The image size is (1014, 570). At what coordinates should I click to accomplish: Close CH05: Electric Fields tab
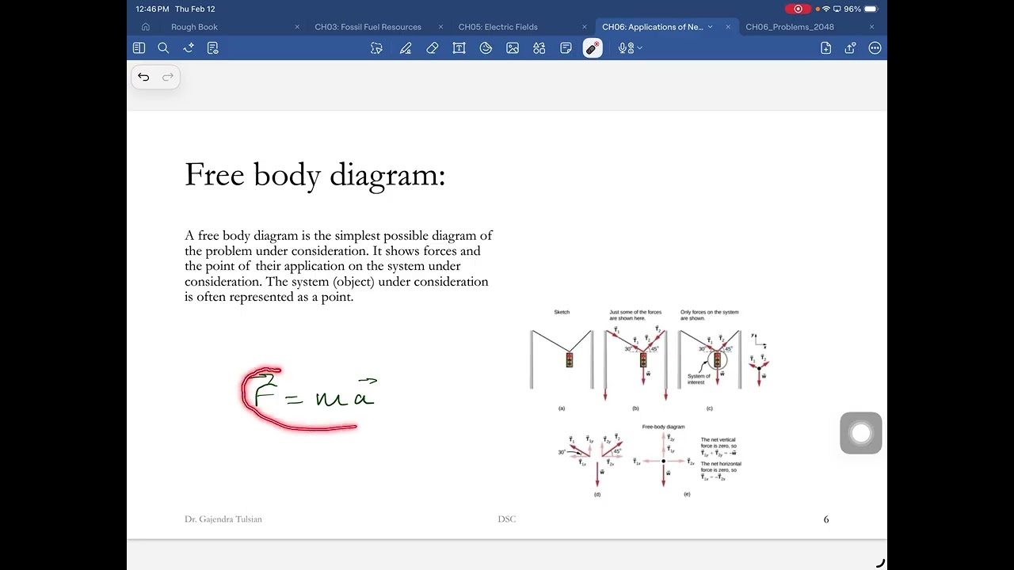click(585, 27)
